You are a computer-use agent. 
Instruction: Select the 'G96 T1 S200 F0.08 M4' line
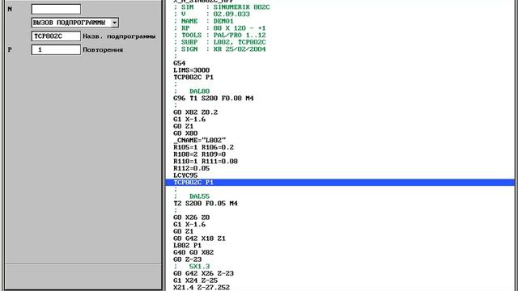214,99
